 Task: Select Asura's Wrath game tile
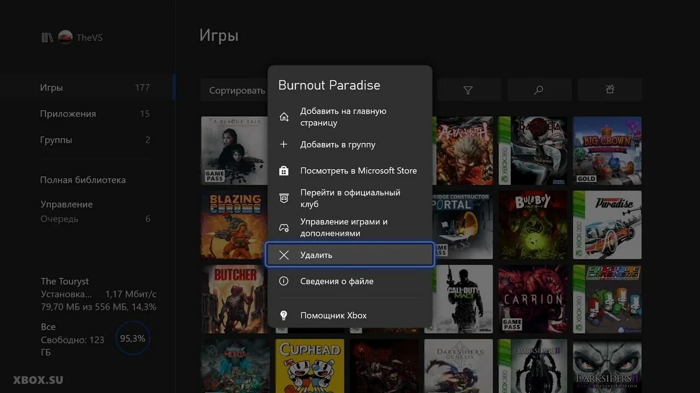pos(463,150)
